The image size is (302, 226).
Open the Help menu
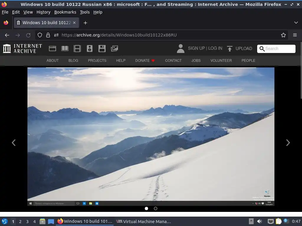coord(98,12)
